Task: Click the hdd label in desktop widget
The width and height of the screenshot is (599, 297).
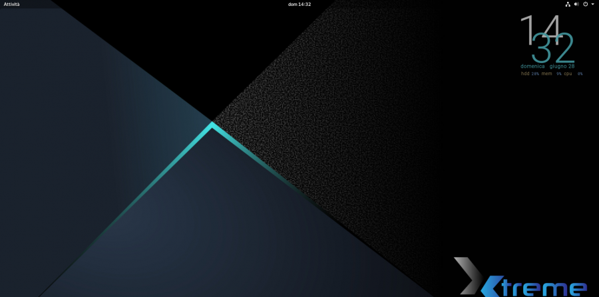Action: coord(525,74)
